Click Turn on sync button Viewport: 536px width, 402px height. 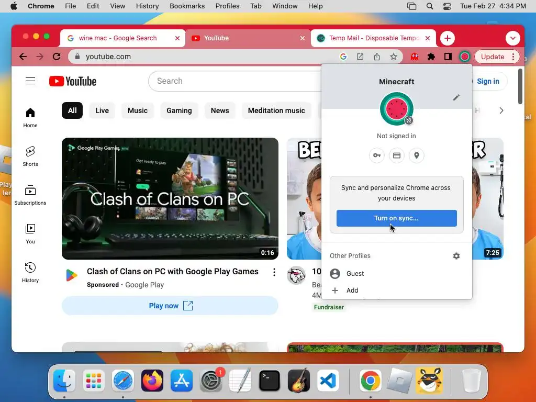click(397, 218)
